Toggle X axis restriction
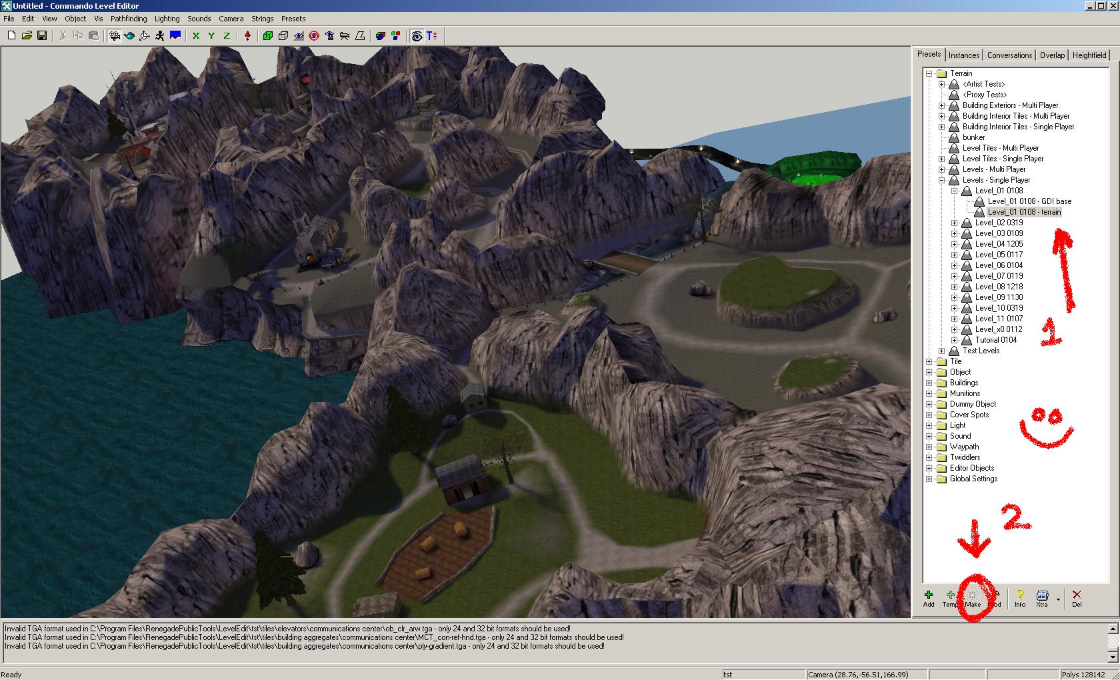This screenshot has width=1120, height=680. point(196,36)
